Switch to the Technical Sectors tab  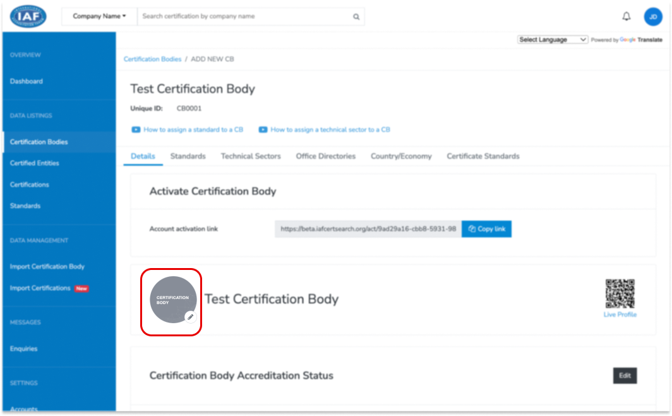[251, 156]
